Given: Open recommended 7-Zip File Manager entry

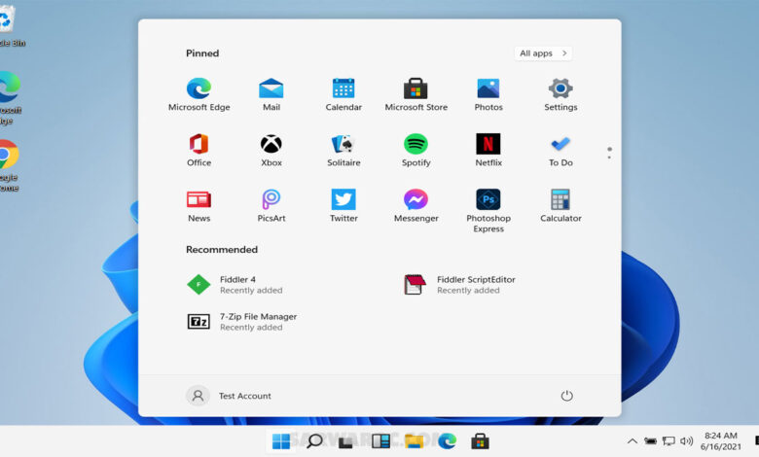Looking at the screenshot, I should (241, 322).
